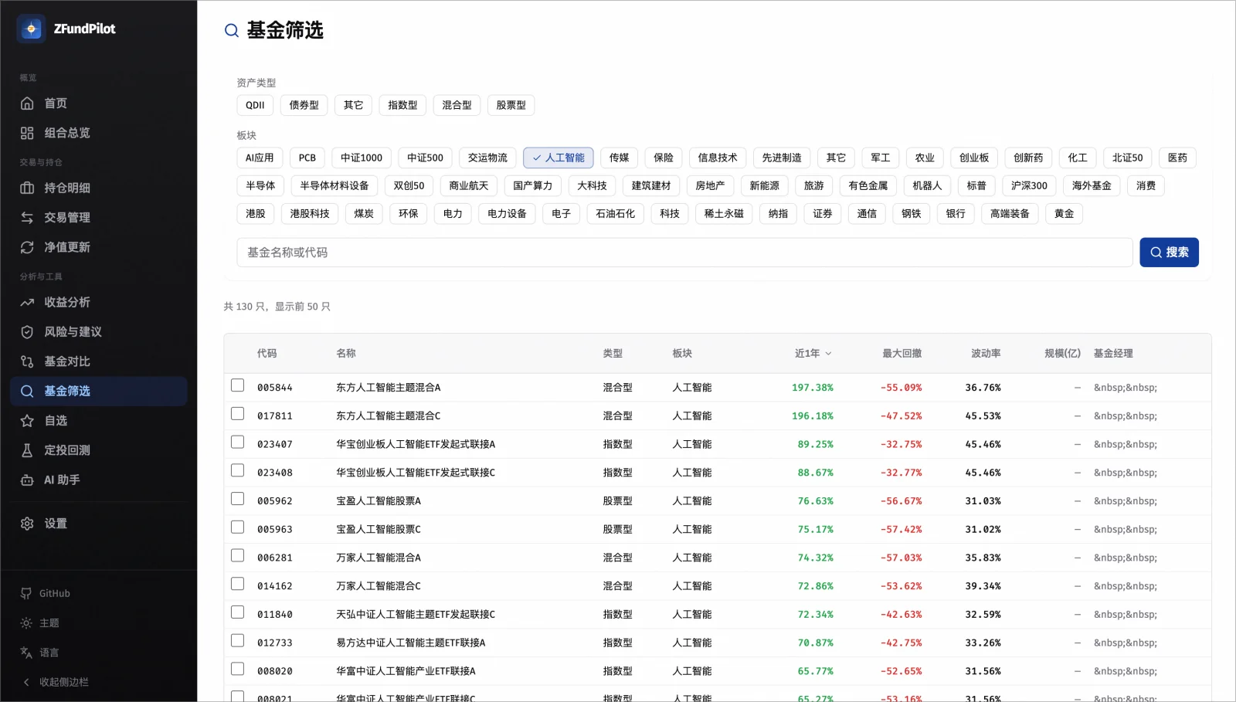Screen dimensions: 1236x702
Task: Tick checkbox for fund 005844
Action: (x=238, y=385)
